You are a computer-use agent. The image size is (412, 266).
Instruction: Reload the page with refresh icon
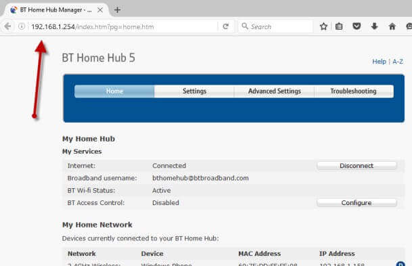tap(225, 26)
